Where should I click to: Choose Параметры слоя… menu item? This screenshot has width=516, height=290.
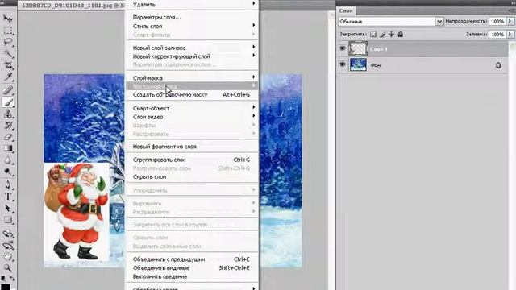click(193, 17)
